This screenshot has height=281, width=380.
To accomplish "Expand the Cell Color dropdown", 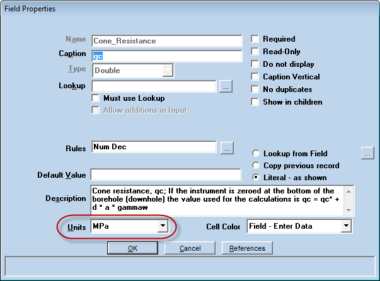I will coord(345,226).
